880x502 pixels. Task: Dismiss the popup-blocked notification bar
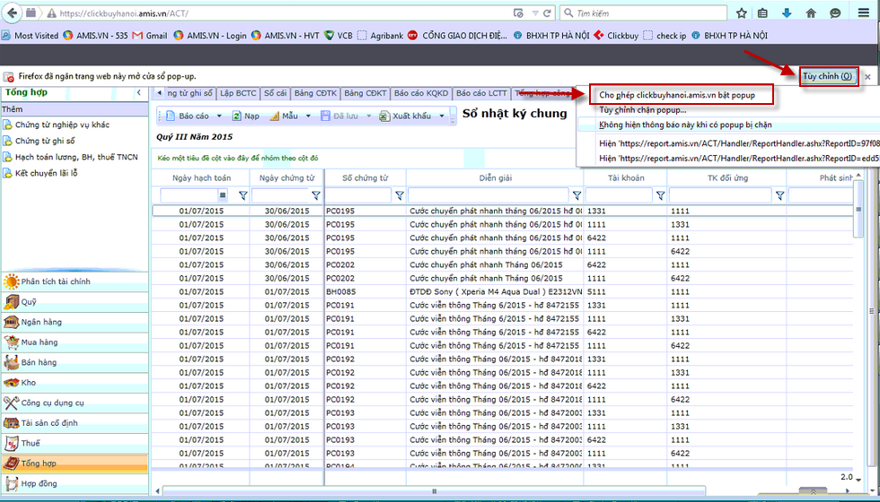[867, 77]
